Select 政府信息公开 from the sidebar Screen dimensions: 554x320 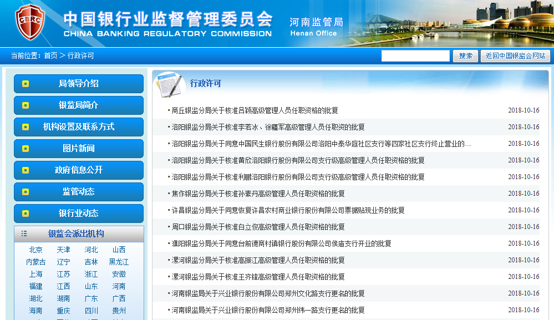point(78,170)
